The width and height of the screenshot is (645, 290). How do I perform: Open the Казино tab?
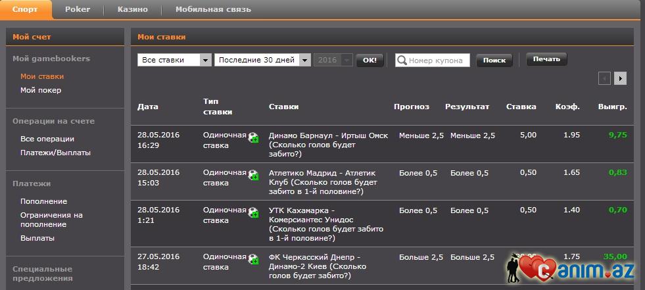point(132,9)
